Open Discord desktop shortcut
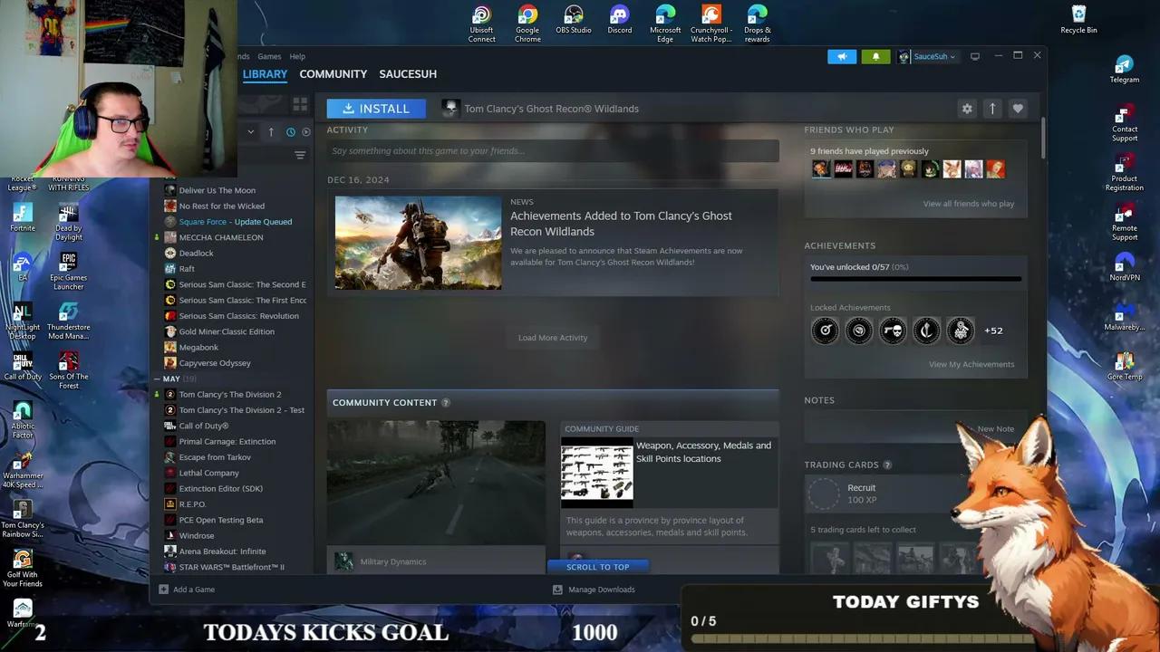The width and height of the screenshot is (1160, 652). (620, 20)
